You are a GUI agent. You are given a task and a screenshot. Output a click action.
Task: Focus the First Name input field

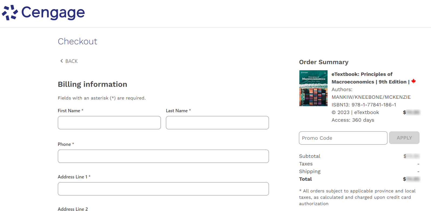coord(109,123)
